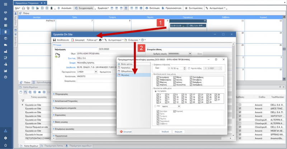Click the Θέμα input field

coord(111,54)
